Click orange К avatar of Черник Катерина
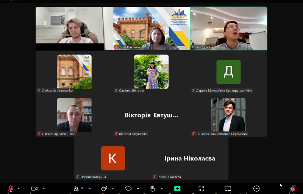This screenshot has height=194, width=303. [113, 158]
